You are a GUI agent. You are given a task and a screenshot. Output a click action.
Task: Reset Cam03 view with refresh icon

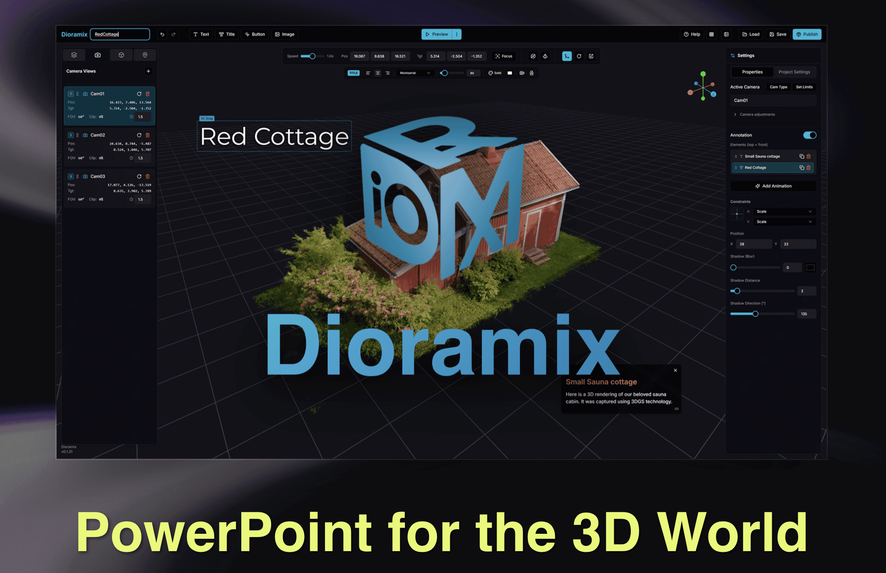click(x=139, y=176)
